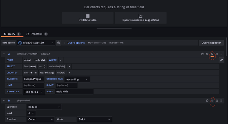Grab the drag handle of query A
This screenshot has height=124, width=228.
point(221,54)
